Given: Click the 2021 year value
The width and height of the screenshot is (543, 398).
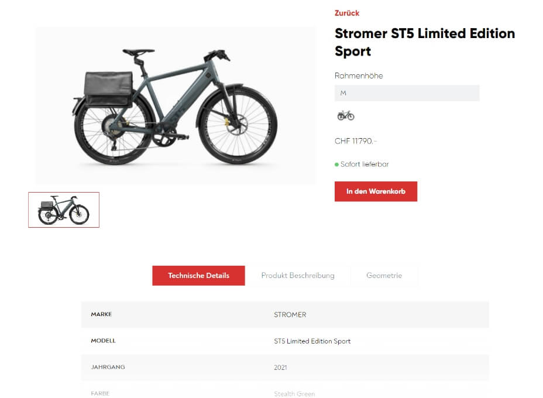Looking at the screenshot, I should coord(280,368).
